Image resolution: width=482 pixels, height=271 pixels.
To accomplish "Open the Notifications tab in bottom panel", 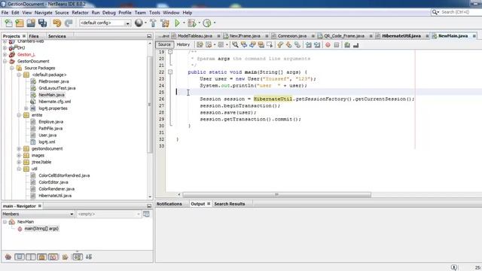I will pyautogui.click(x=169, y=204).
